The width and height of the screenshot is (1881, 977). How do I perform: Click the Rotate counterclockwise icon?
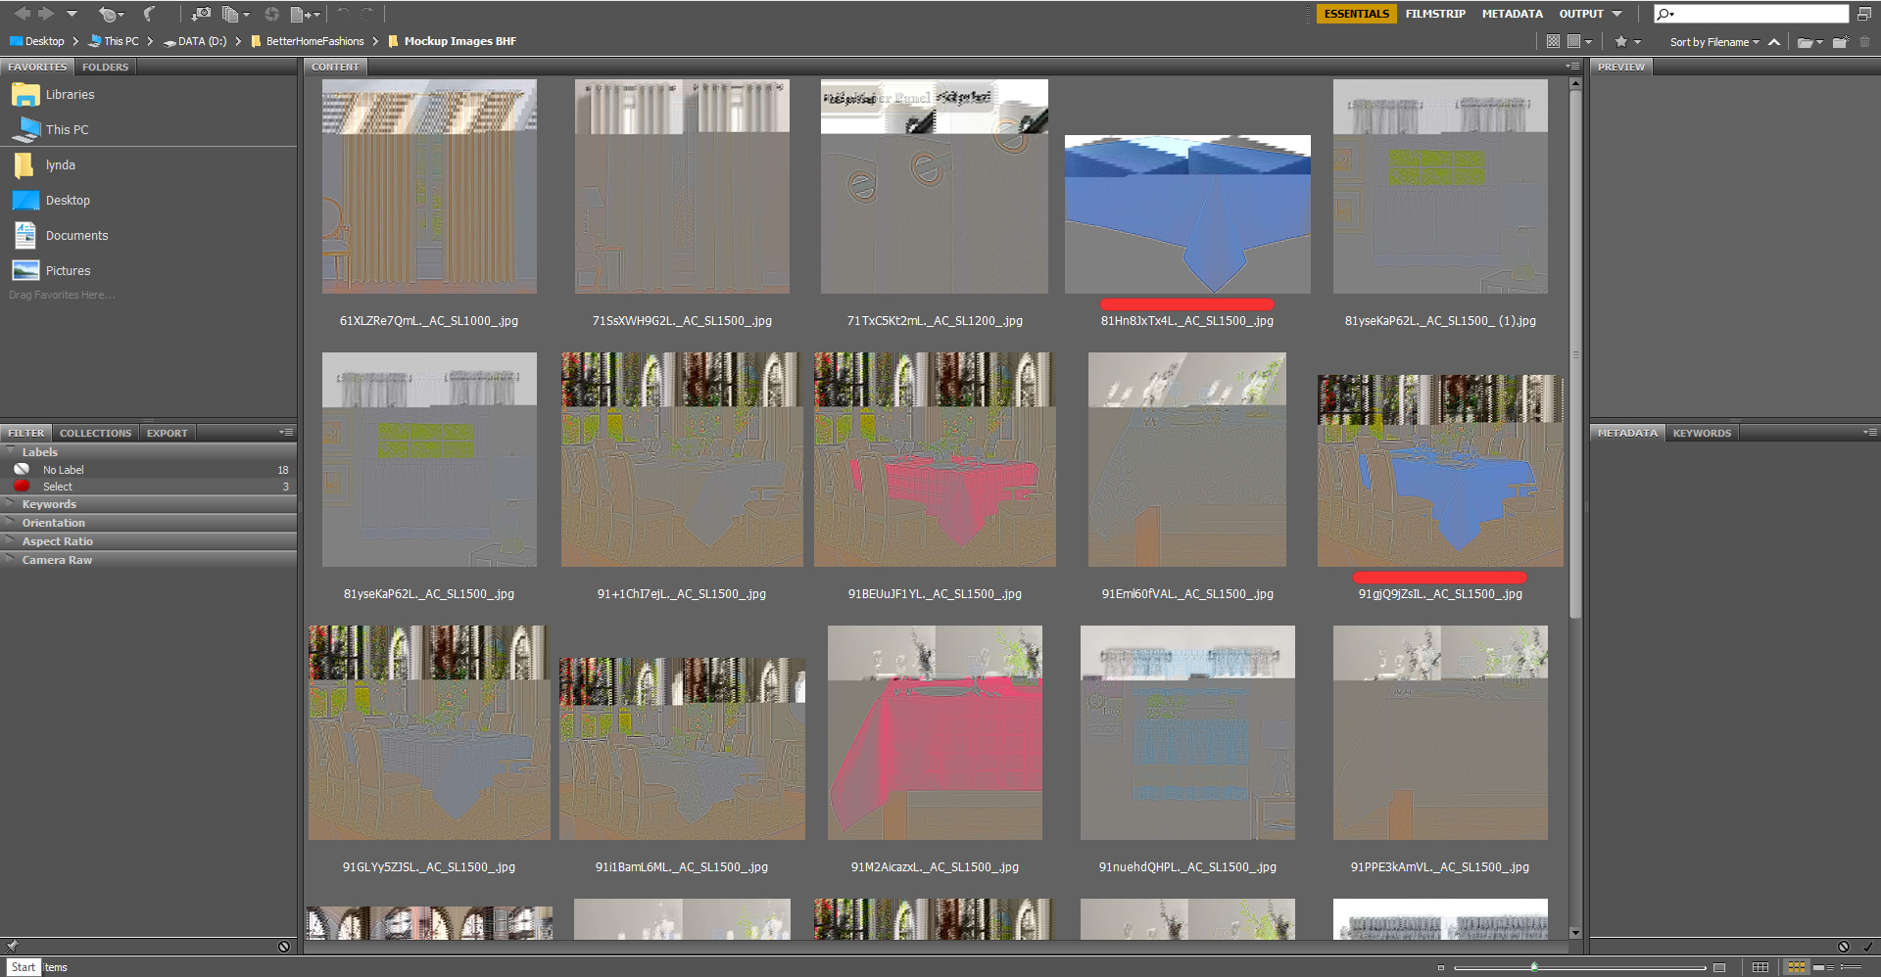[342, 14]
